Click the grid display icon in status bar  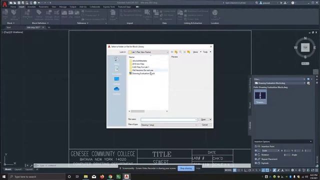[234, 170]
